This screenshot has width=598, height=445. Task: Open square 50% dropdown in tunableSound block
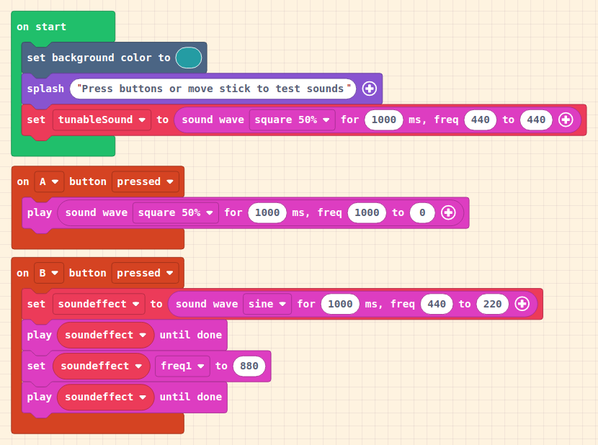point(292,120)
